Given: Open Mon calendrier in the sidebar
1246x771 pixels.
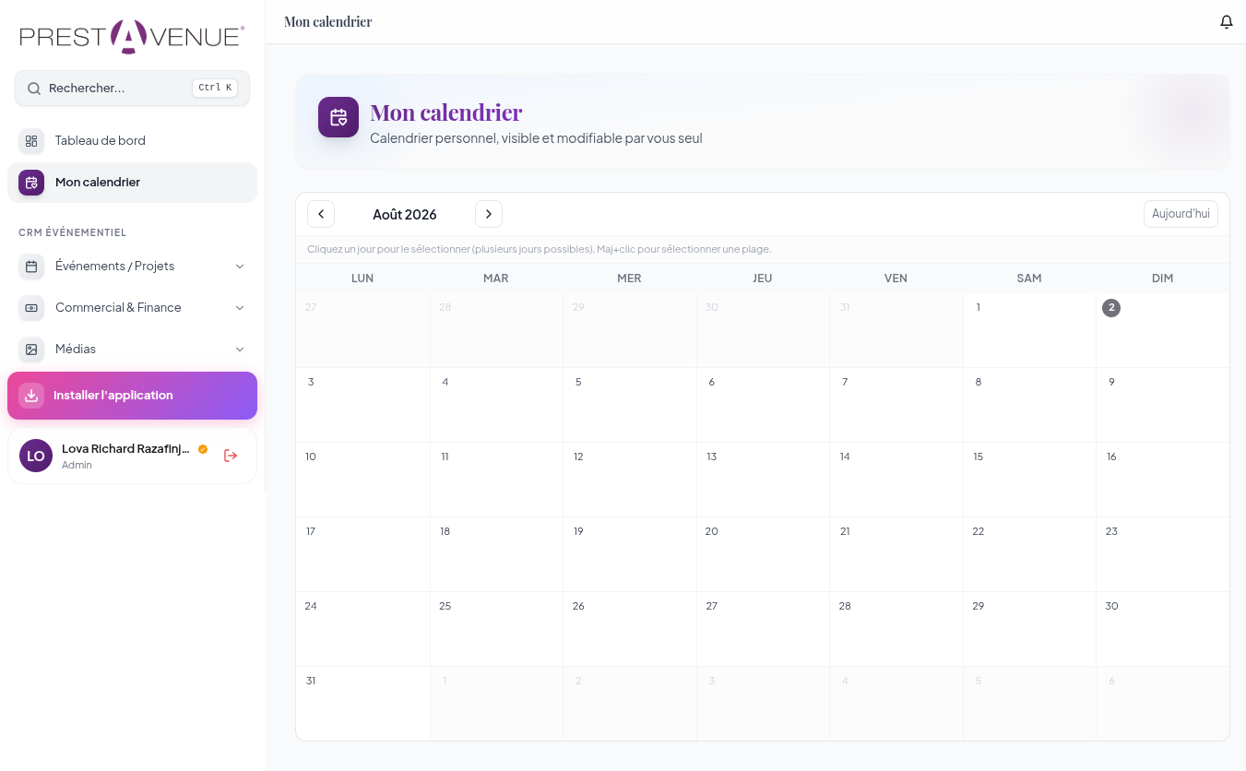Looking at the screenshot, I should tap(132, 183).
